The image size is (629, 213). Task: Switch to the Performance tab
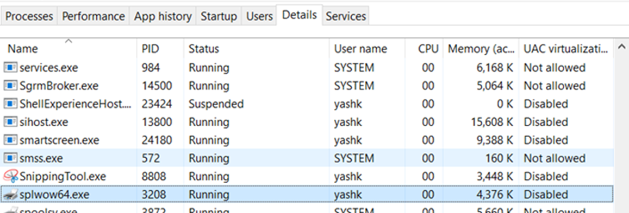94,16
